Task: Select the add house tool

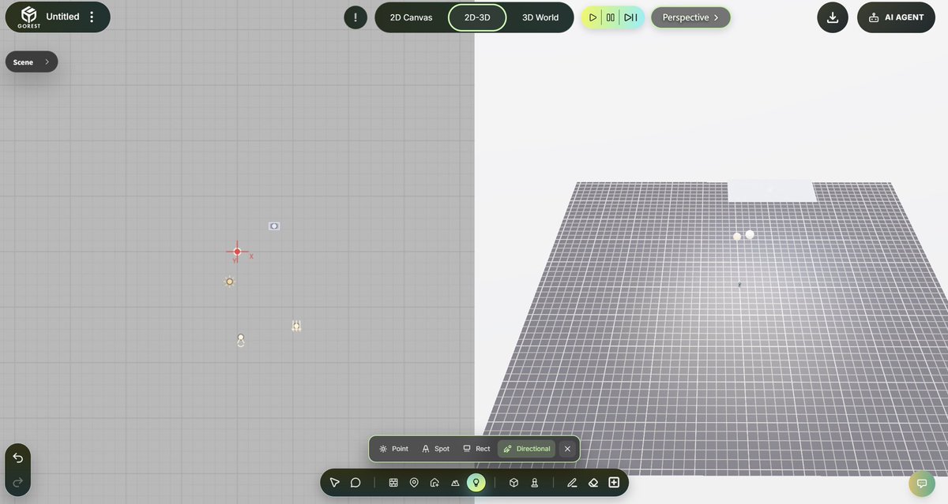Action: click(434, 483)
